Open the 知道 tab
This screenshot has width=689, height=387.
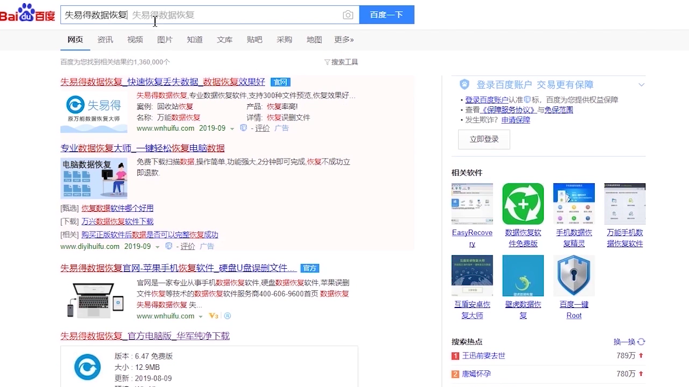195,40
